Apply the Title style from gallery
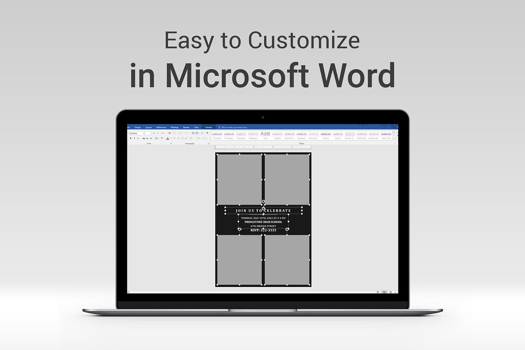The width and height of the screenshot is (525, 350). [265, 135]
